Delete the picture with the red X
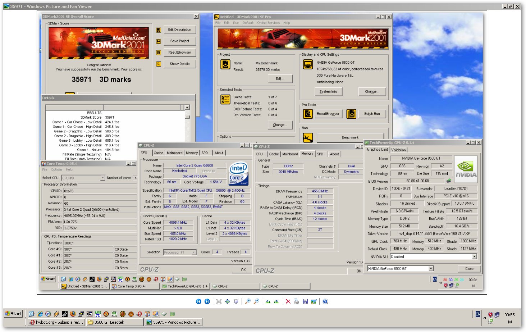 coord(288,301)
